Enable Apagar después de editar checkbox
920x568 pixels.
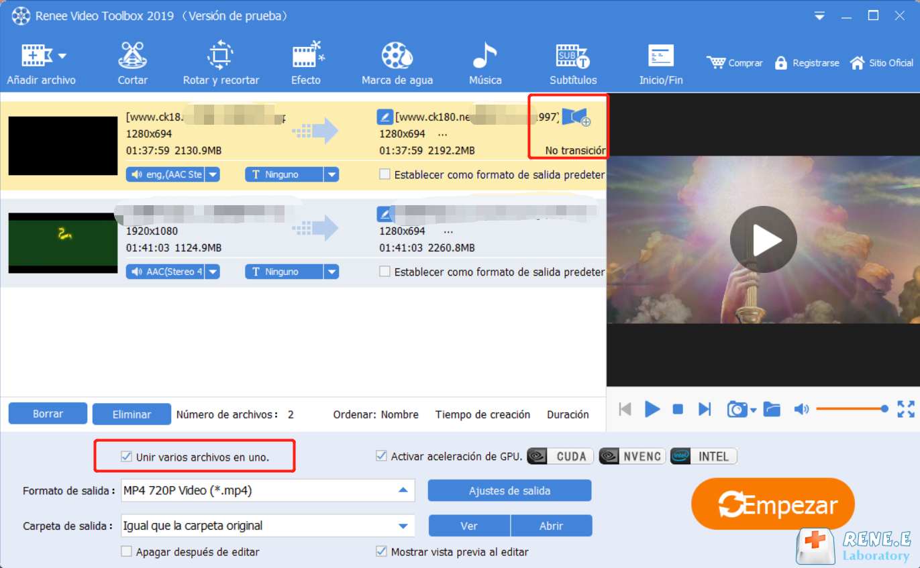click(126, 551)
